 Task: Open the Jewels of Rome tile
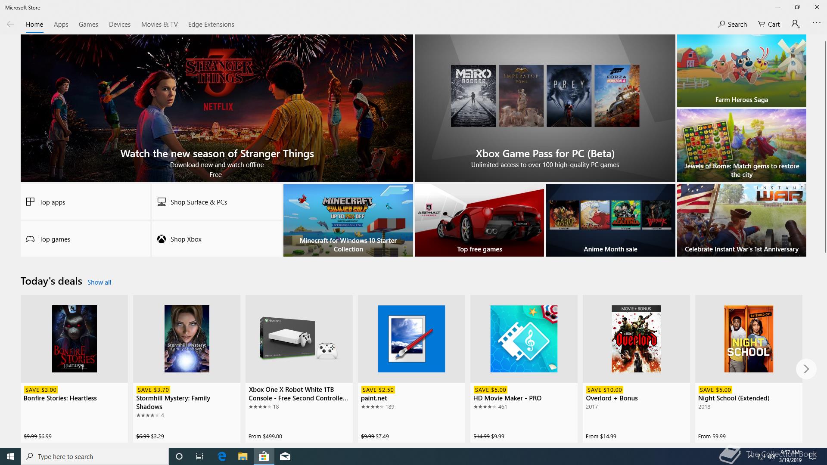[x=741, y=146]
